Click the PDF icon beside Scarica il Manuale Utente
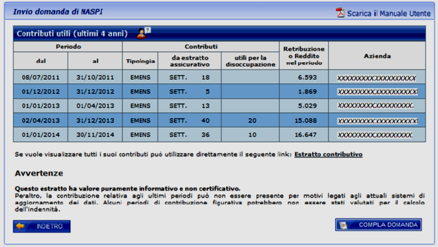 (x=340, y=12)
